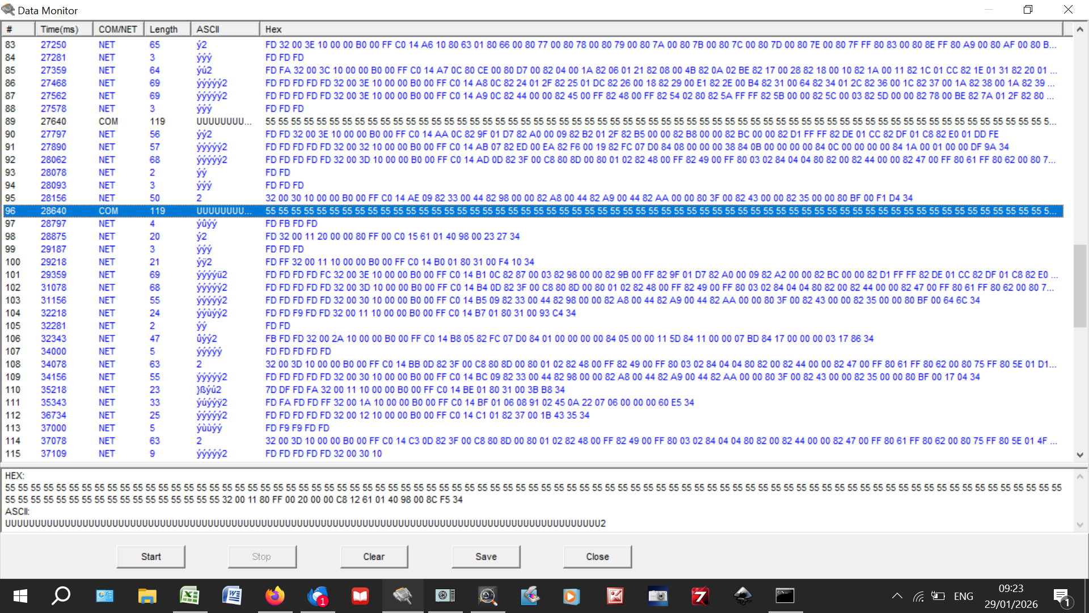The width and height of the screenshot is (1089, 613).
Task: Select row 89 COM packet
Action: coord(108,121)
